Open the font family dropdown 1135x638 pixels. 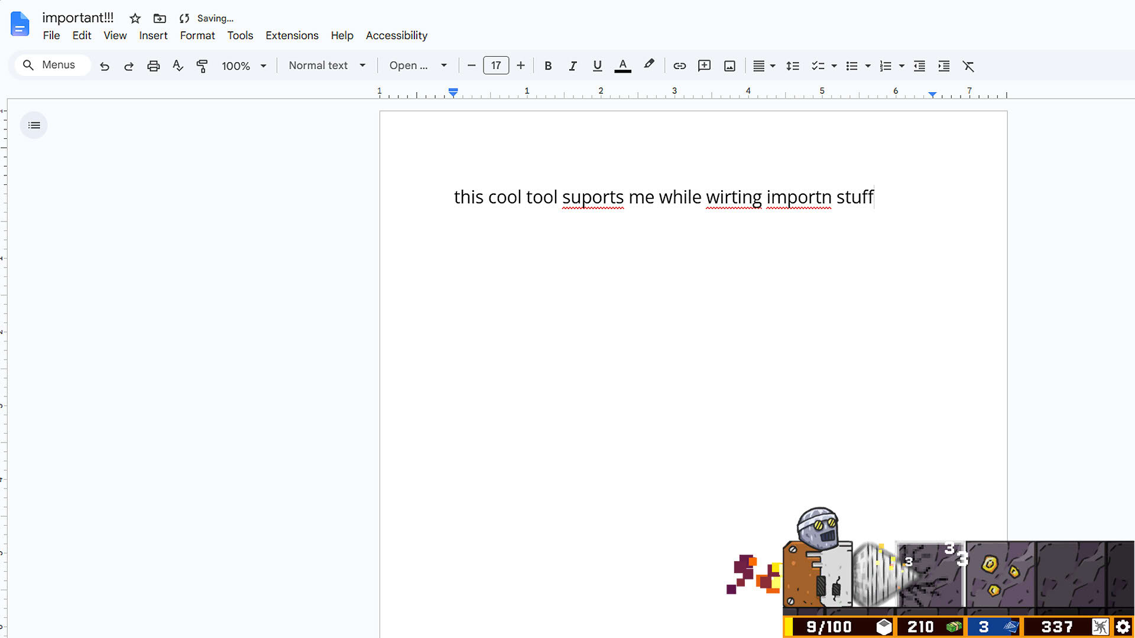click(x=418, y=66)
